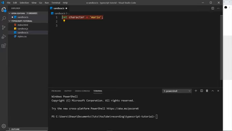The image size is (232, 131).
Task: Collapse the TYPESCRIPT-TUTORIAL folder section
Action: point(10,21)
